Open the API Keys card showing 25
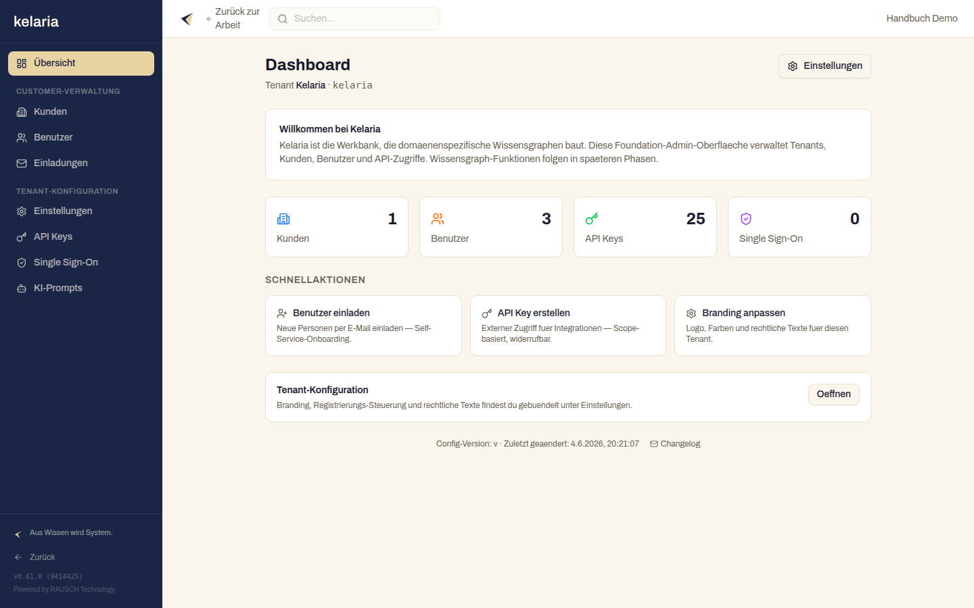Screen dimensions: 974x608 tap(645, 227)
